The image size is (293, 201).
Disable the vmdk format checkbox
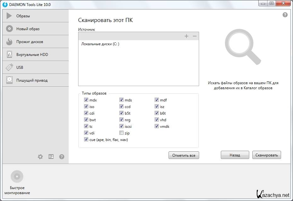[157, 127]
